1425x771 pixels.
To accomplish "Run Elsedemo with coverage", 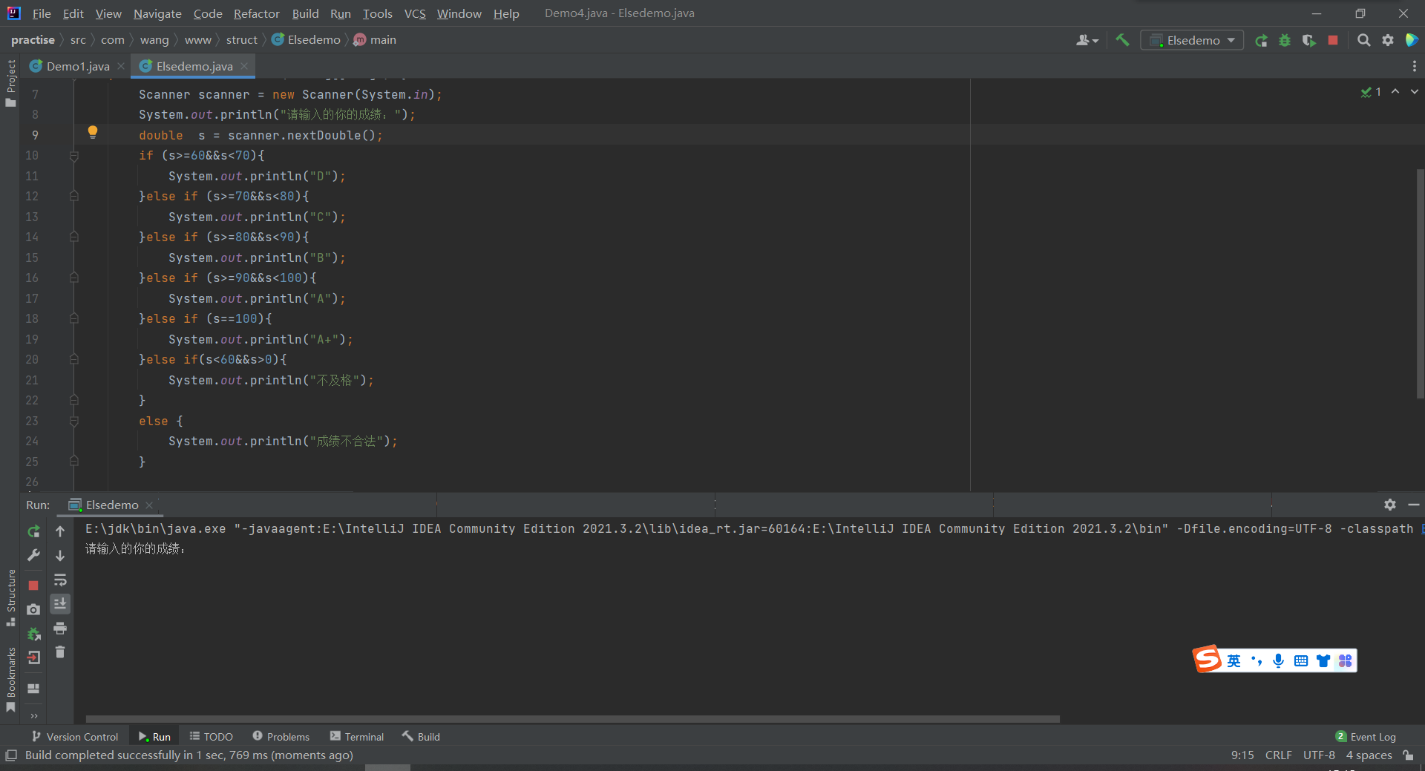I will pos(1308,40).
